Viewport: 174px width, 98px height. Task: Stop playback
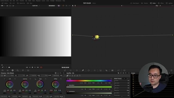point(32,67)
